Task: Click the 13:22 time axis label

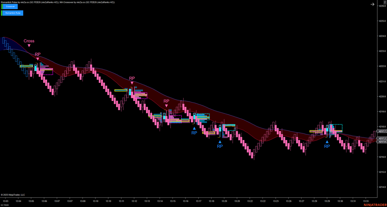Action: click(250, 201)
